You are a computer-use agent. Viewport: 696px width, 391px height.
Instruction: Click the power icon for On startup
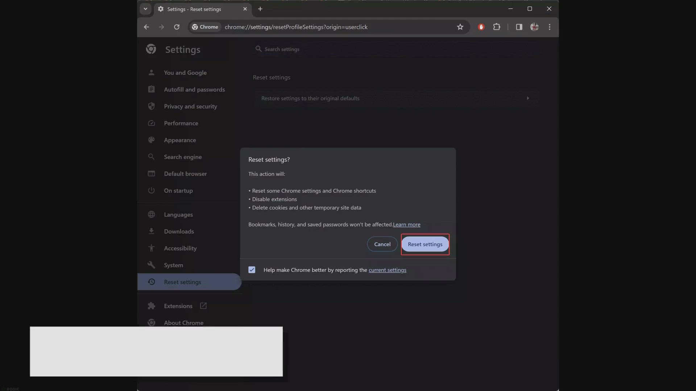(152, 190)
